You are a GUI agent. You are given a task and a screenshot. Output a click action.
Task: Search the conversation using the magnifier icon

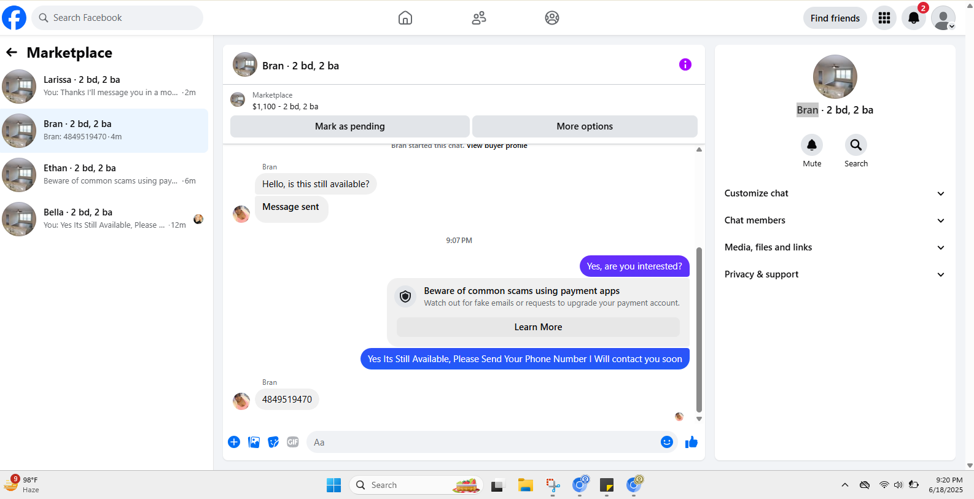click(856, 145)
